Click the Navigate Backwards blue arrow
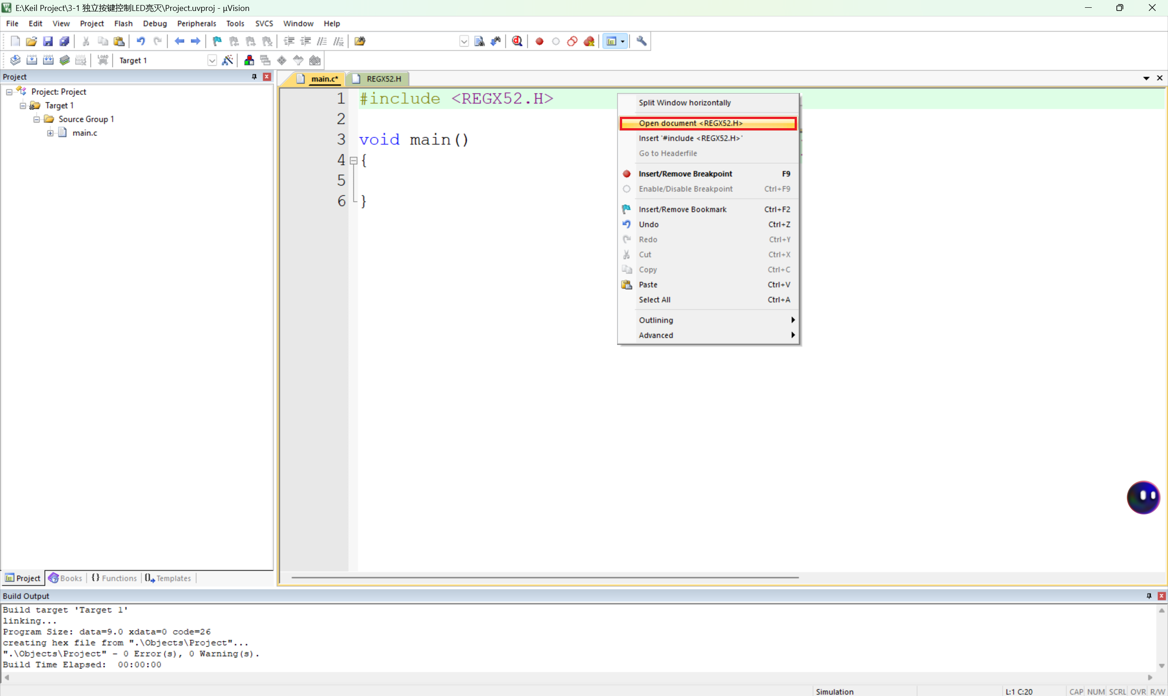Viewport: 1168px width, 696px height. point(179,41)
